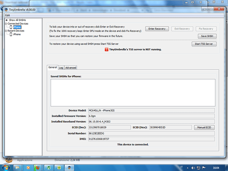Click the ECID (Dec) field

[109, 128]
